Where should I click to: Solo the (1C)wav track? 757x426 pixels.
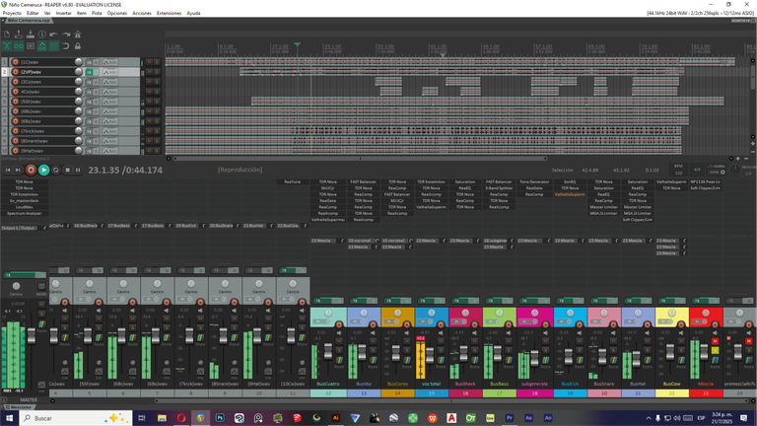157,62
